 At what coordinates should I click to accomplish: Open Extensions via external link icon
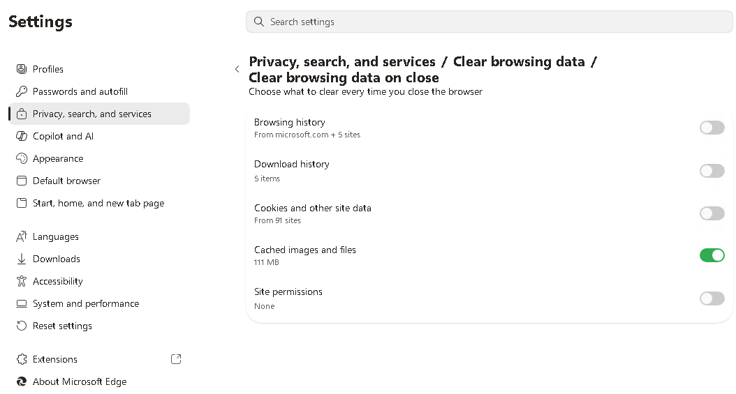(x=176, y=359)
